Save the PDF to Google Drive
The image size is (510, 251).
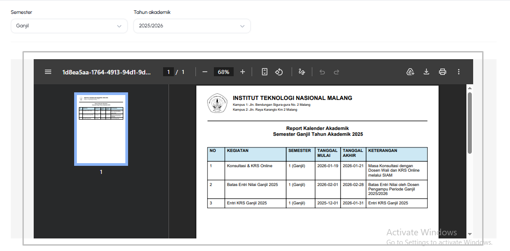click(411, 72)
